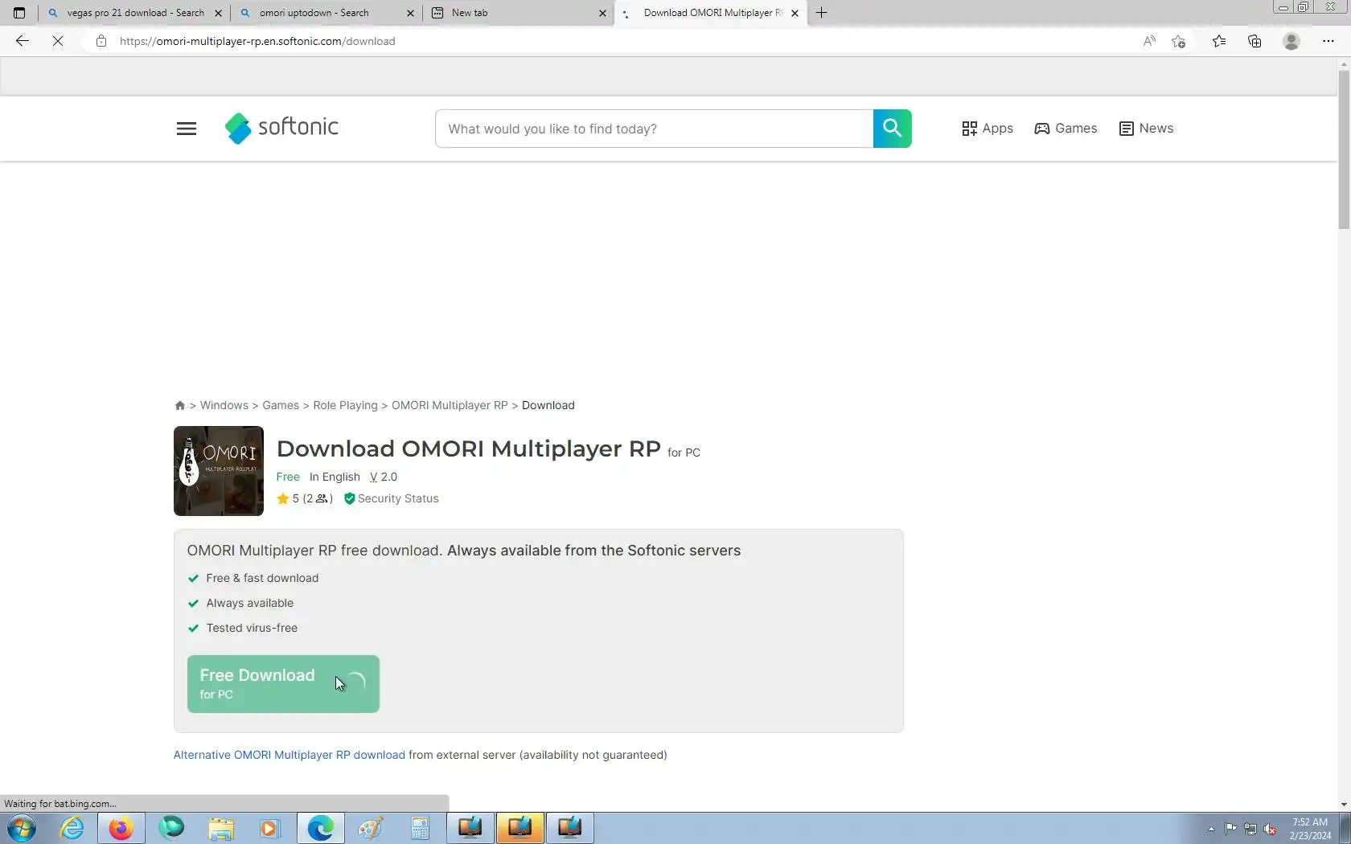The width and height of the screenshot is (1351, 844).
Task: Open Softonic hamburger menu
Action: (x=187, y=129)
